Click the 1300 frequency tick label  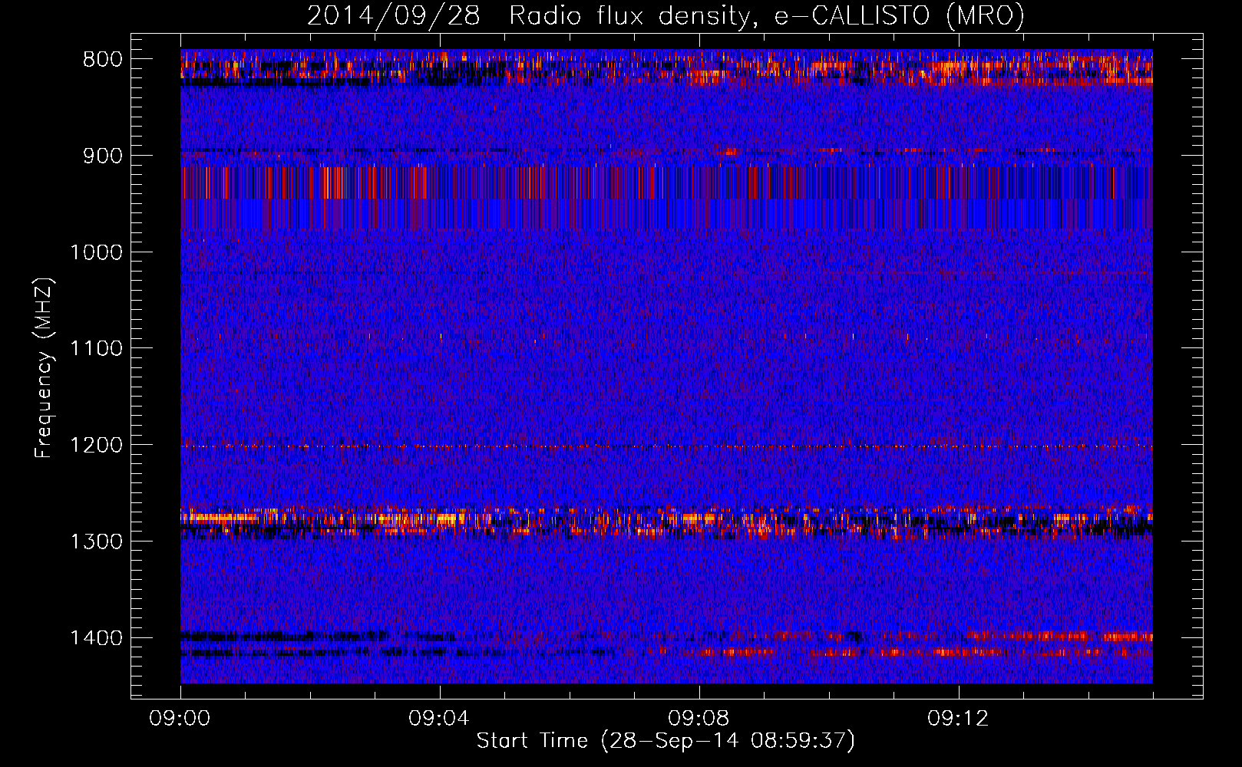(96, 542)
